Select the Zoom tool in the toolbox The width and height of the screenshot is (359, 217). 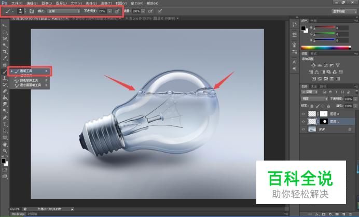[x=5, y=151]
